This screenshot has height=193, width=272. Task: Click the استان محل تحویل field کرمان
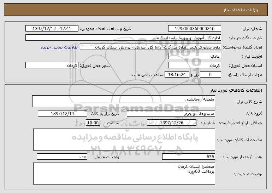194,66
